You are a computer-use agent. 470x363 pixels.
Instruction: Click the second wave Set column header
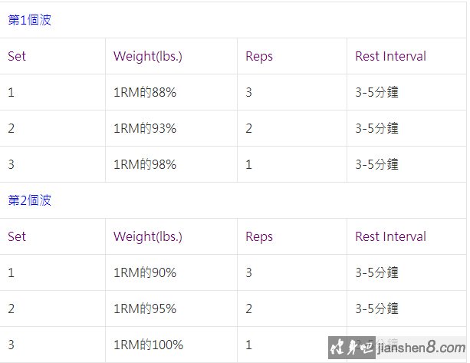point(17,236)
